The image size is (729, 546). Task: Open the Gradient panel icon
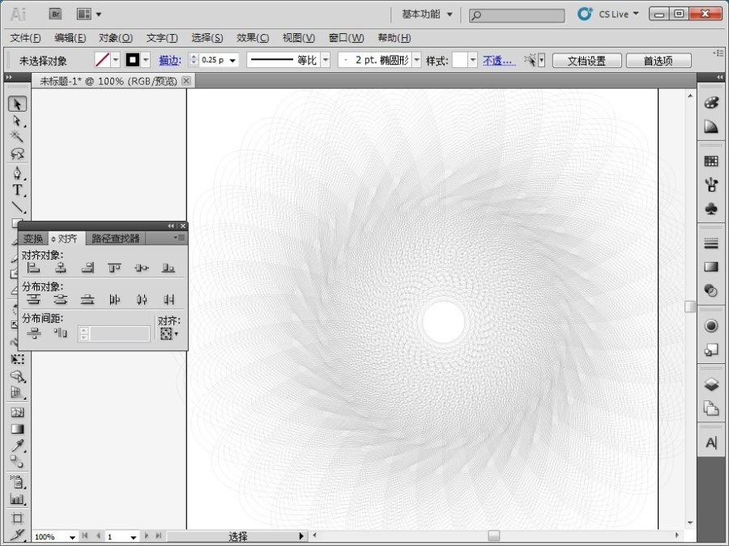(x=711, y=267)
